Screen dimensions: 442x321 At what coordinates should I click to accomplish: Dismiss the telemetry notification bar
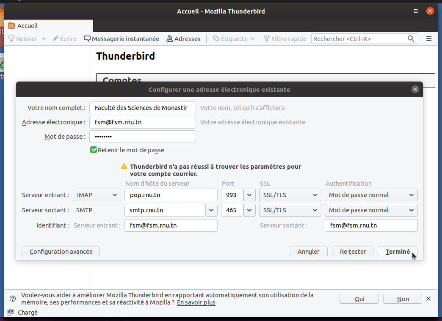click(x=428, y=299)
